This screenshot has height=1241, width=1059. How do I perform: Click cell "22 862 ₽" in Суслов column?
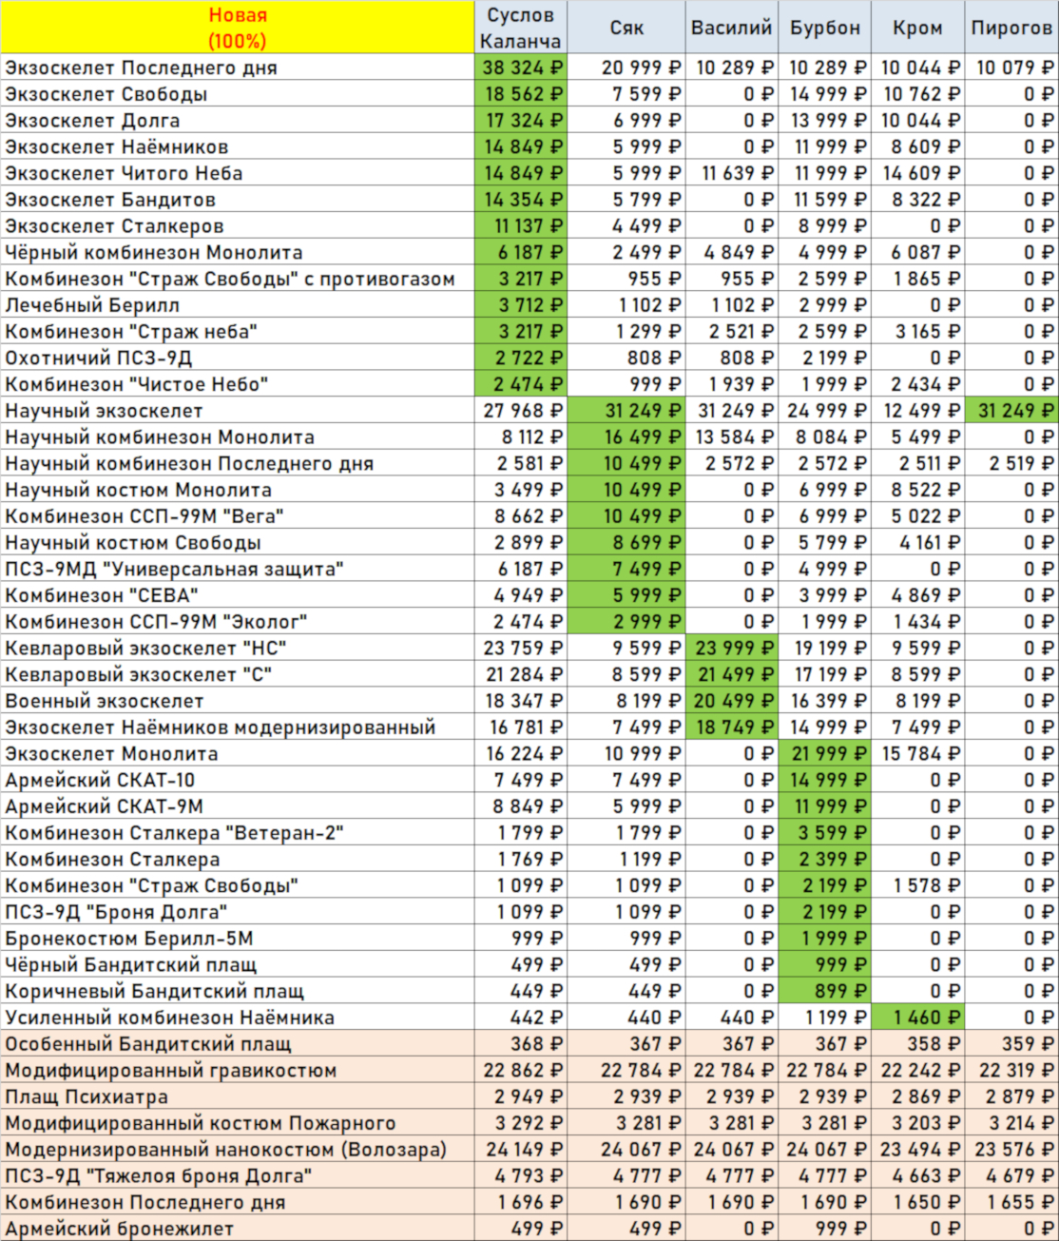tap(521, 1071)
